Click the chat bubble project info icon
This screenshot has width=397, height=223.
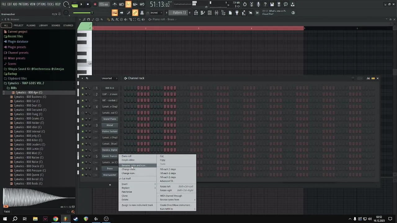286,4
